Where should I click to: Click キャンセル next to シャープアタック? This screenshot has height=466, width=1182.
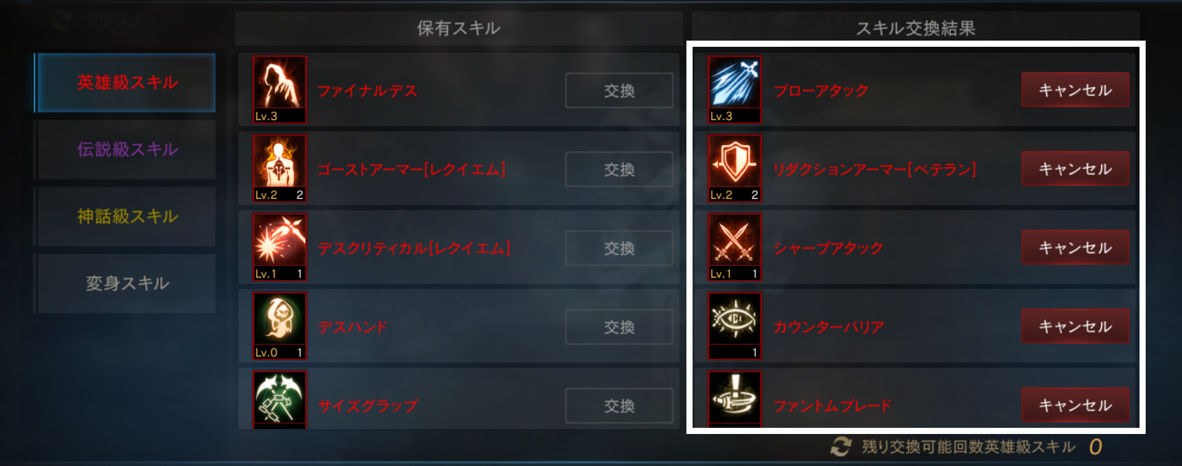1075,247
